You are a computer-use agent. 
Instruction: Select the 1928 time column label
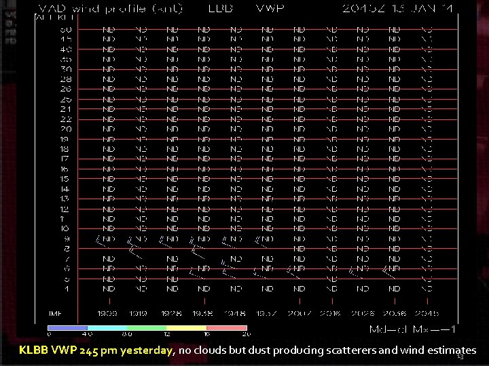tap(171, 313)
